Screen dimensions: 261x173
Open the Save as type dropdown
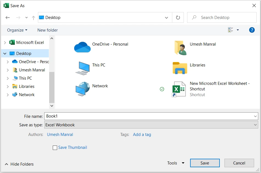(x=255, y=125)
